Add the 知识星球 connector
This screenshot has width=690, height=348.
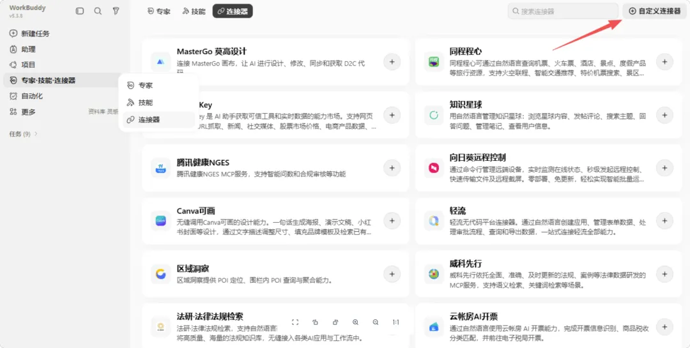[x=664, y=115]
